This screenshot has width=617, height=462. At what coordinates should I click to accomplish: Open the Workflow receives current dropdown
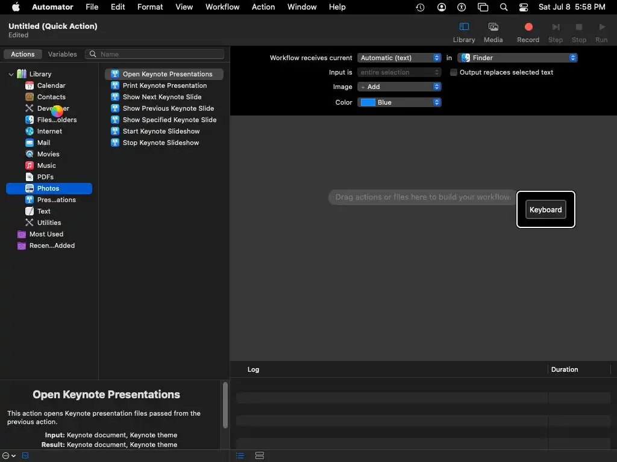pyautogui.click(x=399, y=58)
